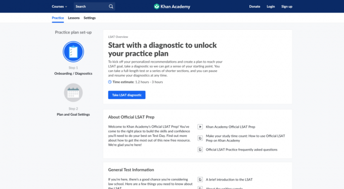This screenshot has width=344, height=189.
Task: Click article icon for Official LSAT Practice FAQ
Action: tap(200, 150)
